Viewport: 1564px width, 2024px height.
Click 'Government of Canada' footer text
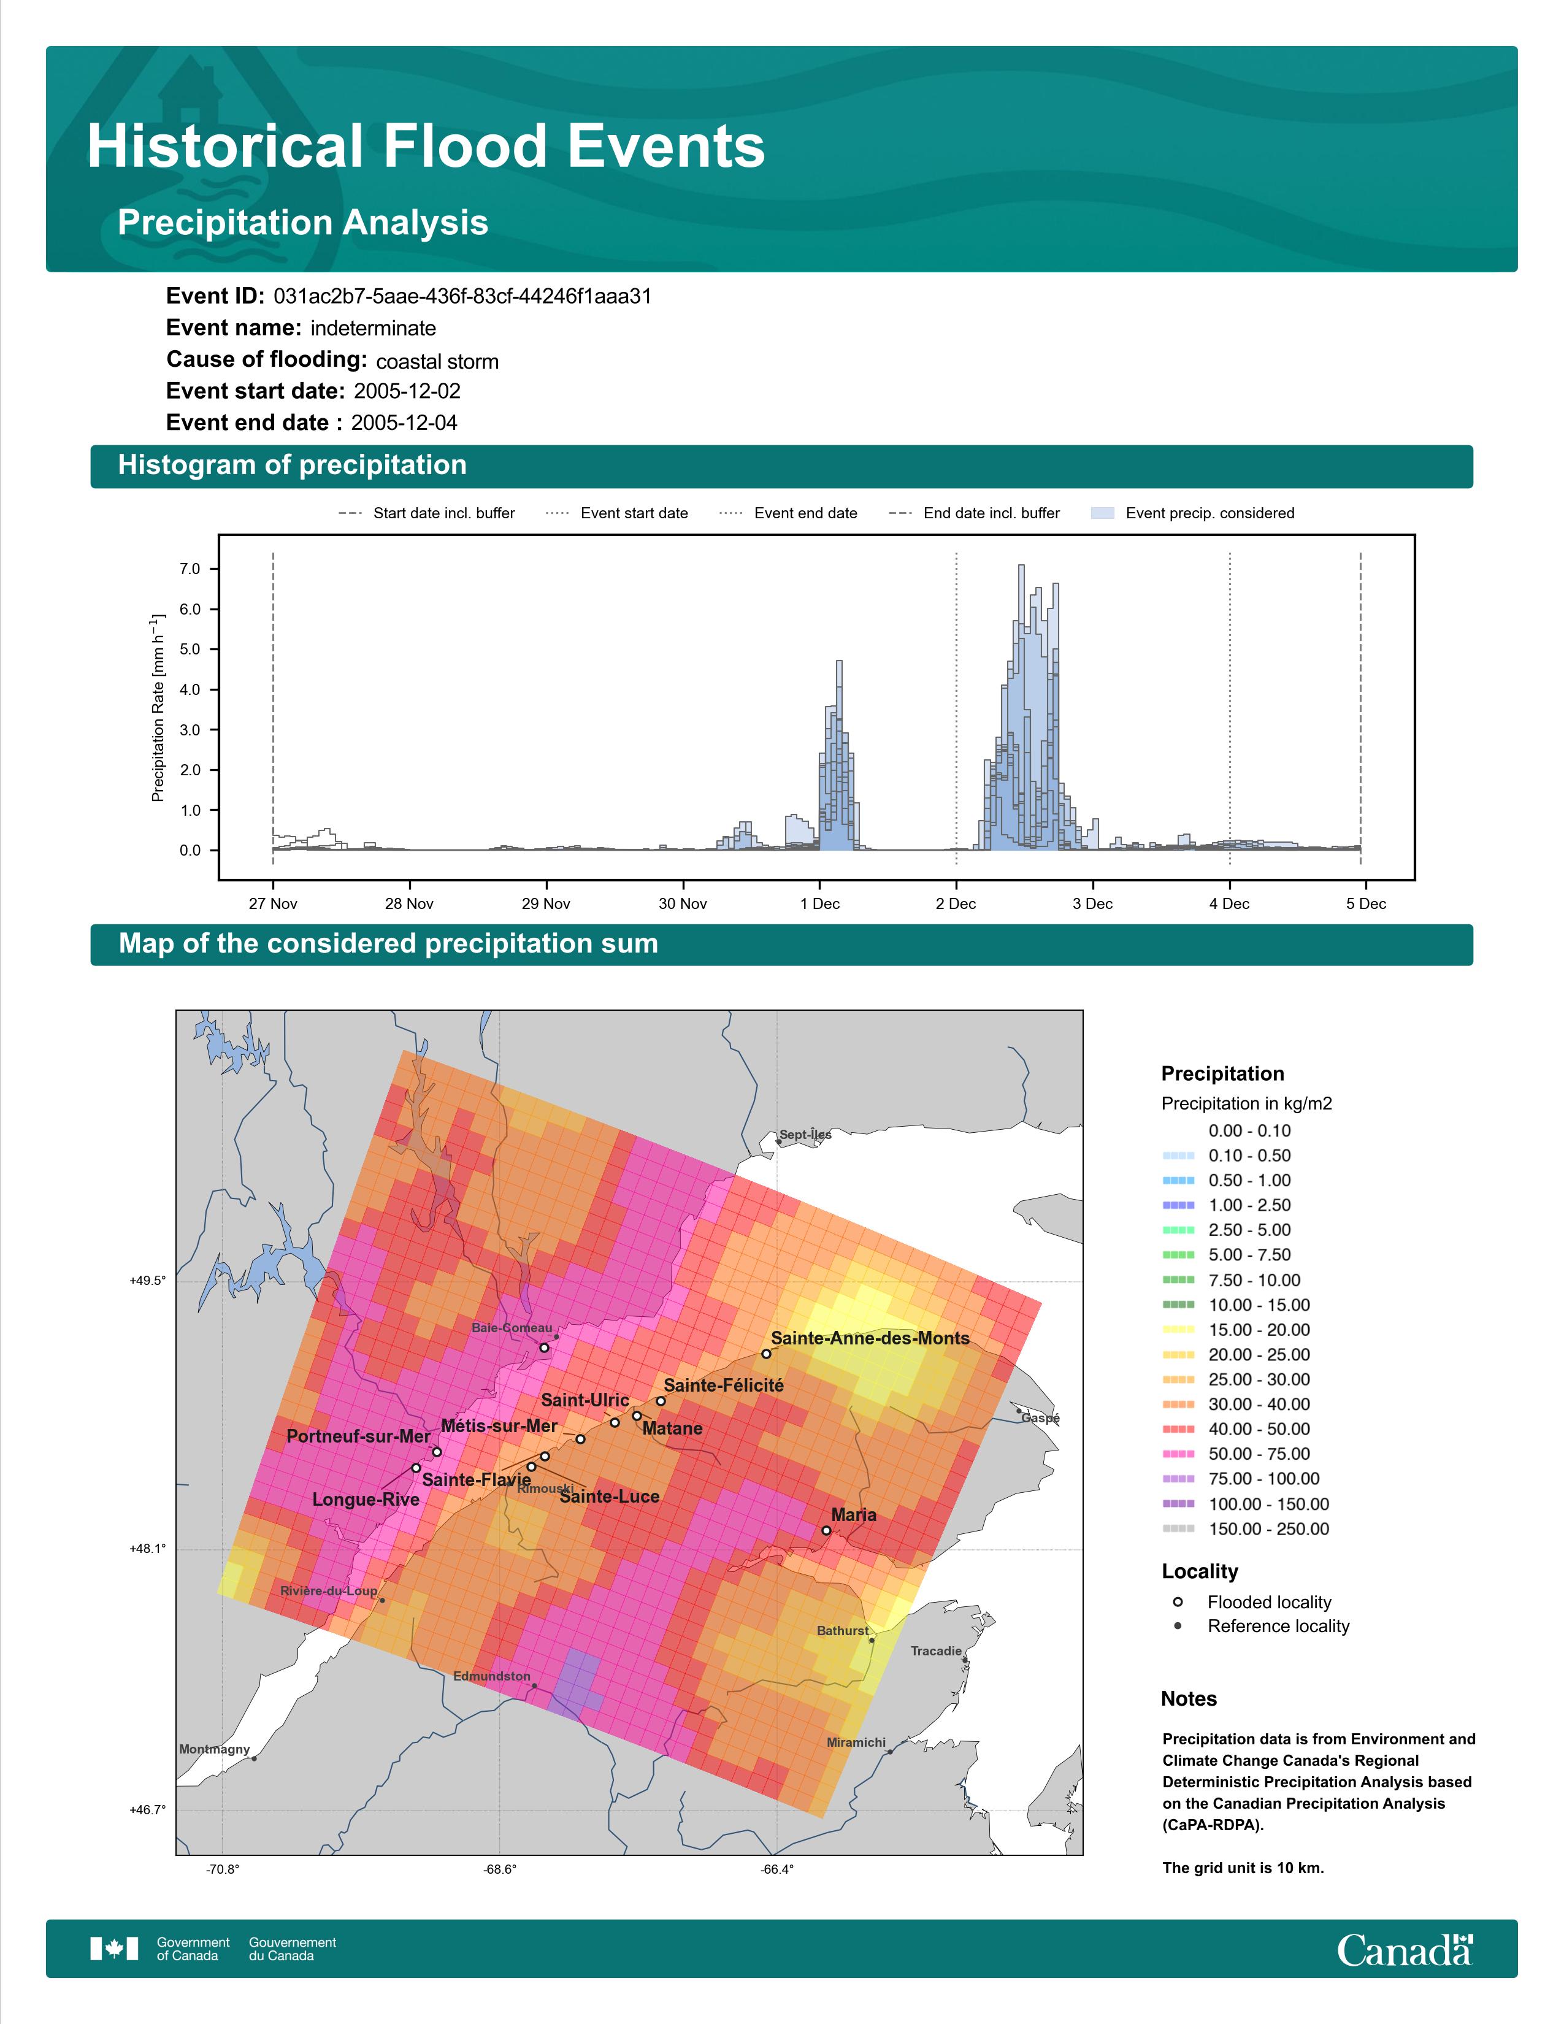[194, 1949]
